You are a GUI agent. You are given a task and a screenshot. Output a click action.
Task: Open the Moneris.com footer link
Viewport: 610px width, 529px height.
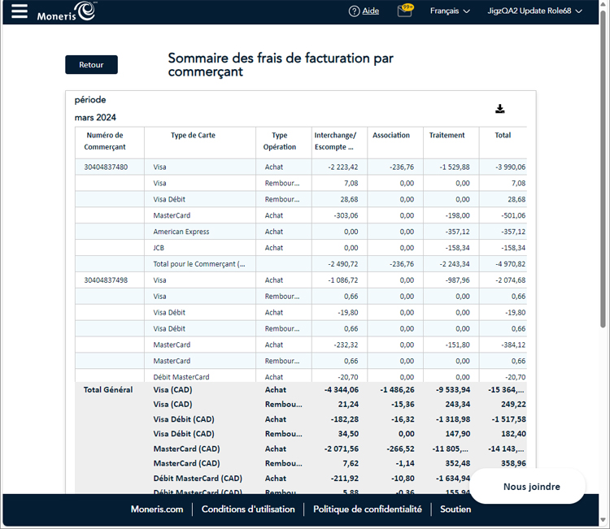tap(157, 509)
